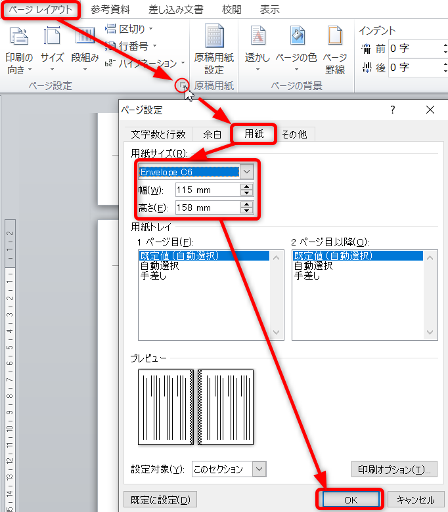Switch to the 余白 margins tab

[212, 134]
